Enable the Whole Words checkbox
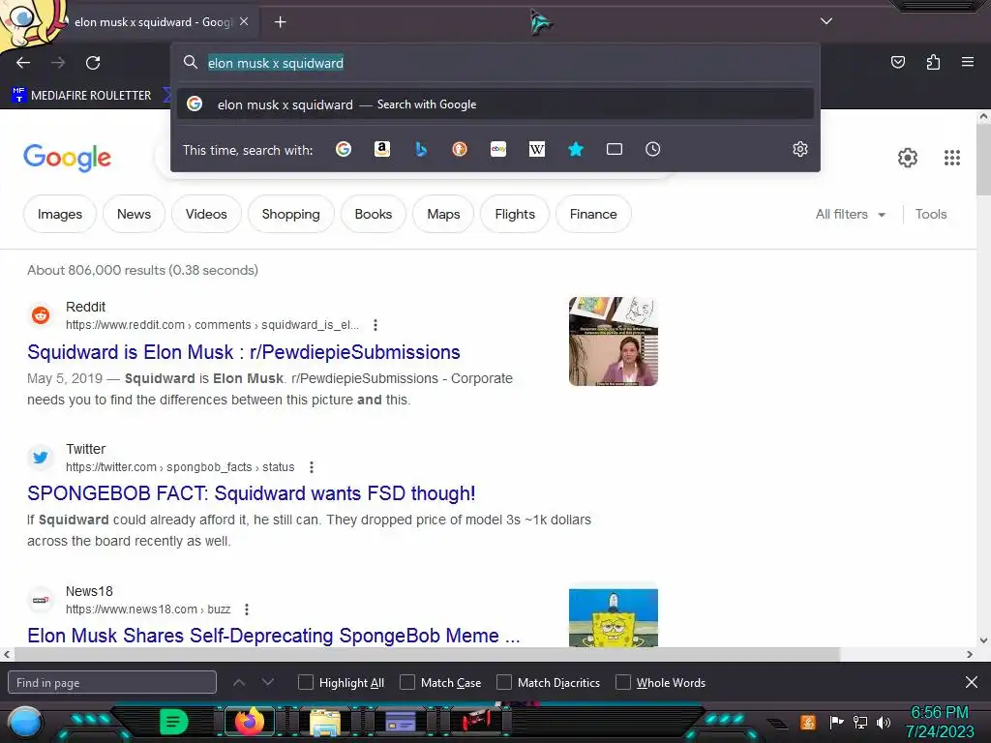The width and height of the screenshot is (991, 743). click(623, 682)
